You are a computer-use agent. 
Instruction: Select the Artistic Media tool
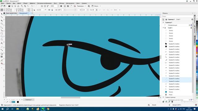[x=2, y=30]
